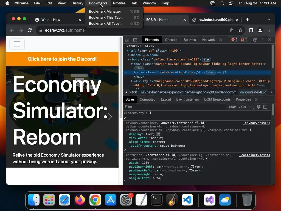The image size is (281, 211).
Task: Open a new tab with plus button
Action: (x=248, y=20)
